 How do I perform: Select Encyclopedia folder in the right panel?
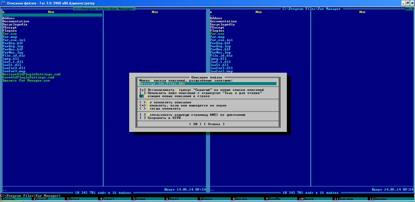[x=222, y=24]
